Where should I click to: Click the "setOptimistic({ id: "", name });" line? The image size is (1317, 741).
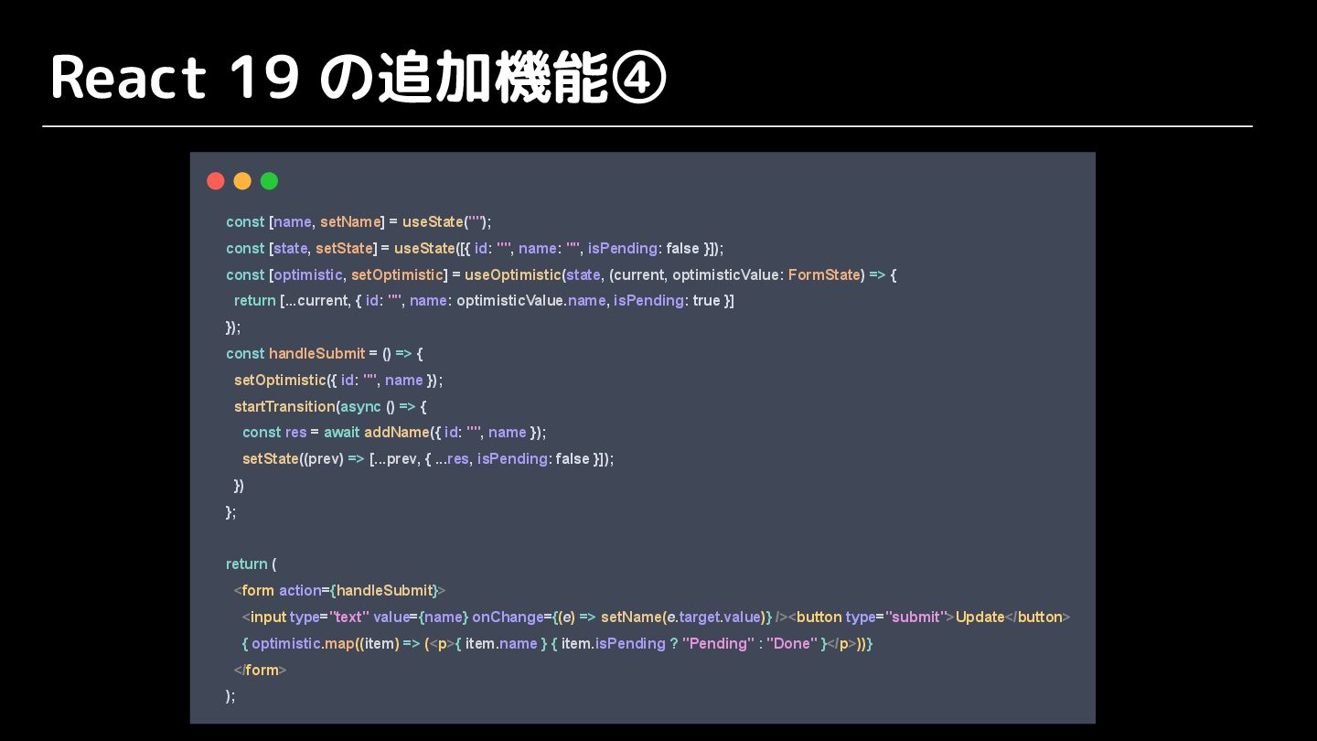[338, 380]
